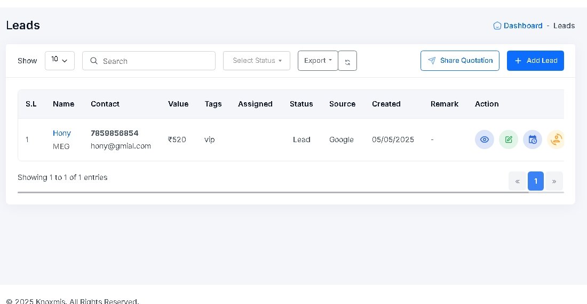Click the Status column header
The width and height of the screenshot is (587, 304).
302,104
